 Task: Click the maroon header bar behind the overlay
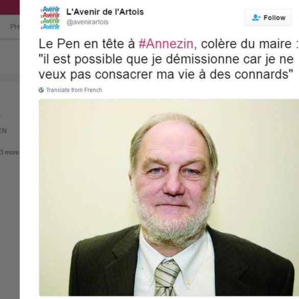point(10,7)
